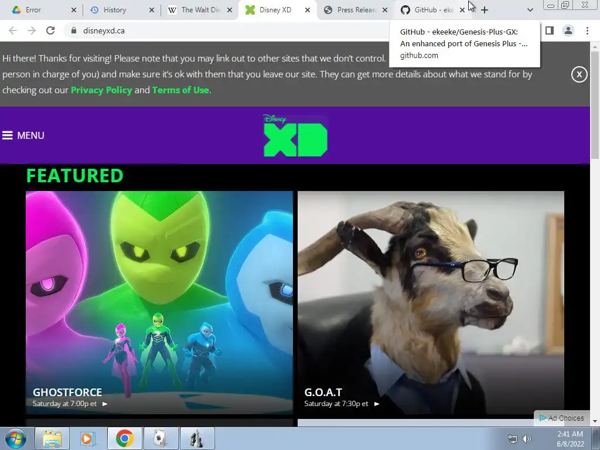The width and height of the screenshot is (600, 450).
Task: Expand the tab search dropdown
Action: (x=530, y=11)
